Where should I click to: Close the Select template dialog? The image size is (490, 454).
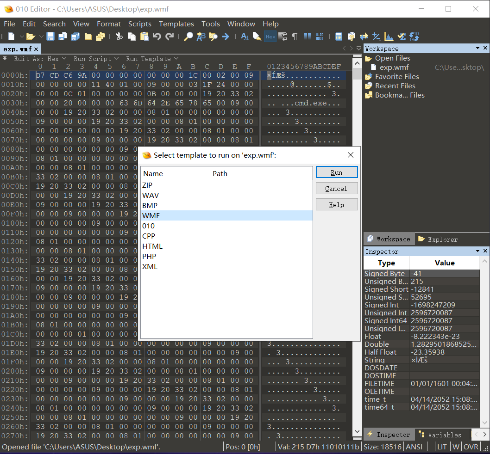[351, 155]
